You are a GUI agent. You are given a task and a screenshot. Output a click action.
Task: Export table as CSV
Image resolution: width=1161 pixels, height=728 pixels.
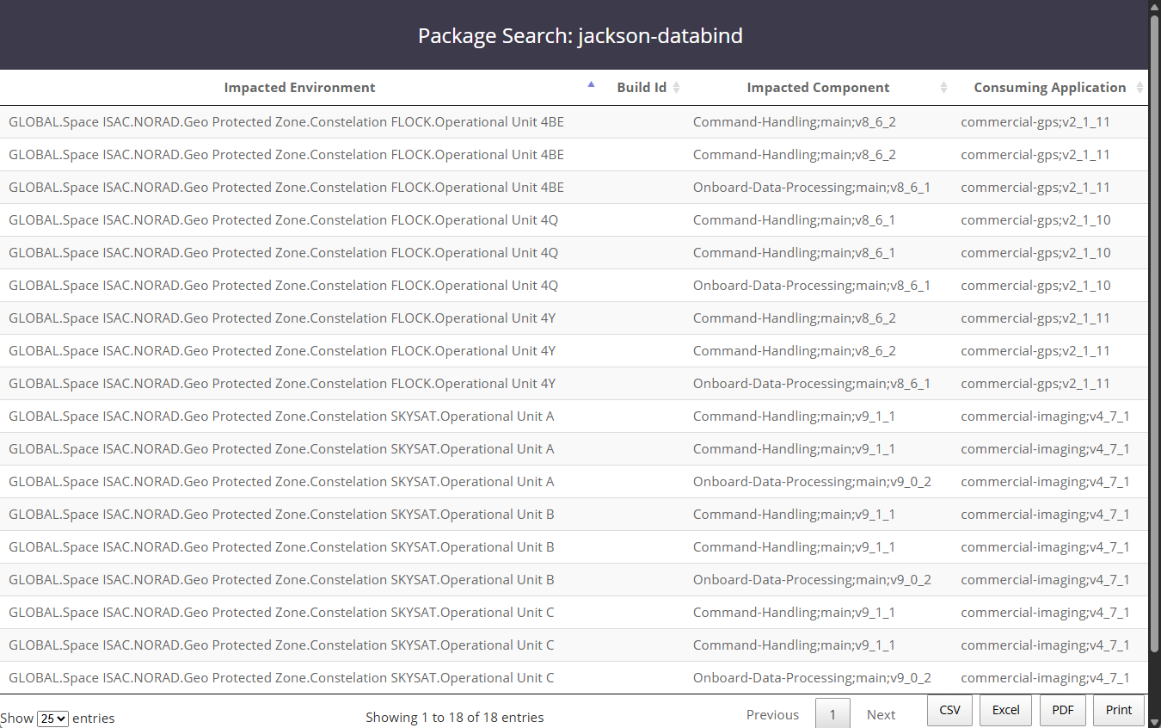pyautogui.click(x=949, y=710)
